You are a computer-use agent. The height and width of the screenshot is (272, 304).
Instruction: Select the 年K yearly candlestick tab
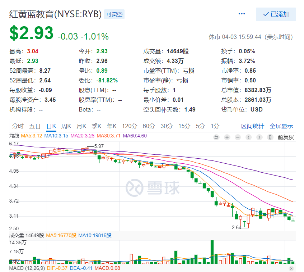(112, 126)
